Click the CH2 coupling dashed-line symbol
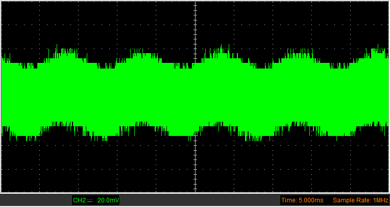 pos(90,200)
